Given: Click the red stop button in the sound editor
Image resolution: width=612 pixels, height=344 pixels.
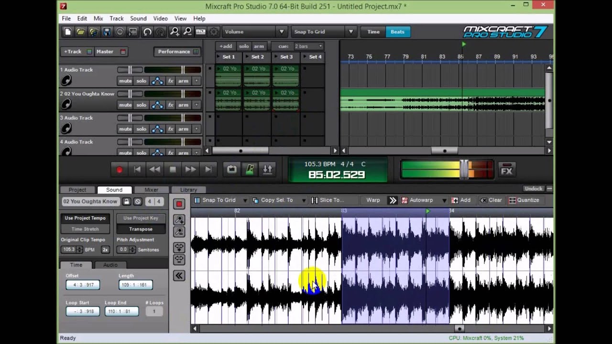Looking at the screenshot, I should click(x=179, y=204).
